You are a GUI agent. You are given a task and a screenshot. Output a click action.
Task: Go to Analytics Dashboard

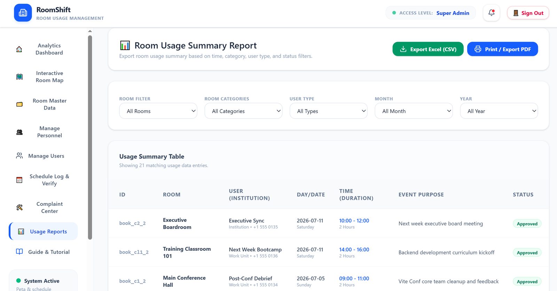[44, 49]
